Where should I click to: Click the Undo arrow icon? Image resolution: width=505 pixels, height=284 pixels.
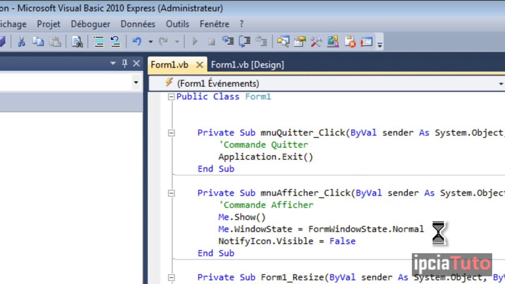point(137,41)
